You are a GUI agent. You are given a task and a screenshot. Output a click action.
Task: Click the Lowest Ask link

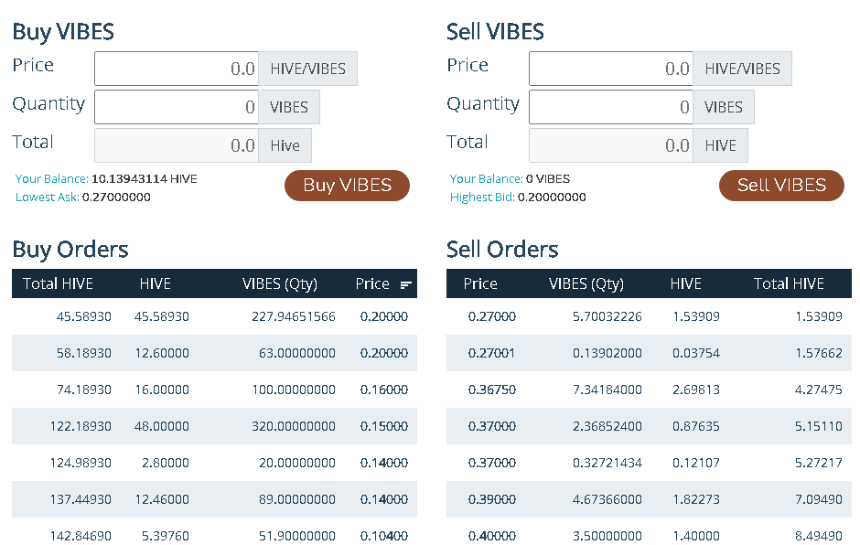[48, 197]
